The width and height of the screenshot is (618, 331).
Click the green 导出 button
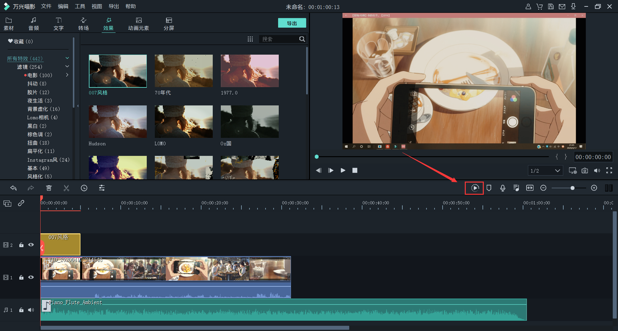(292, 23)
